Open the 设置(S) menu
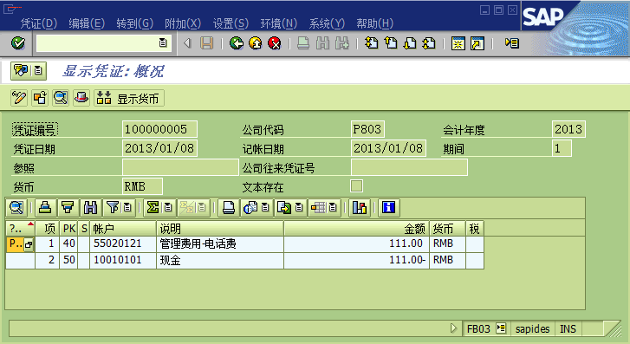This screenshot has width=630, height=344. [x=231, y=23]
